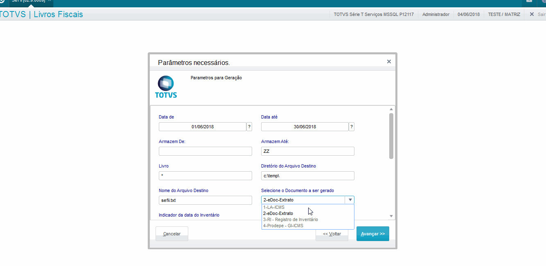The width and height of the screenshot is (546, 266).
Task: Focus the Armazem De input
Action: pos(205,151)
